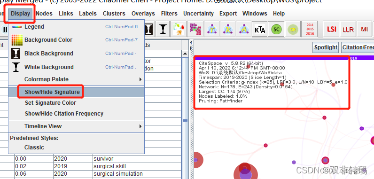Select the 'surgical skill' keyword cell
This screenshot has width=374, height=179.
(x=137, y=166)
